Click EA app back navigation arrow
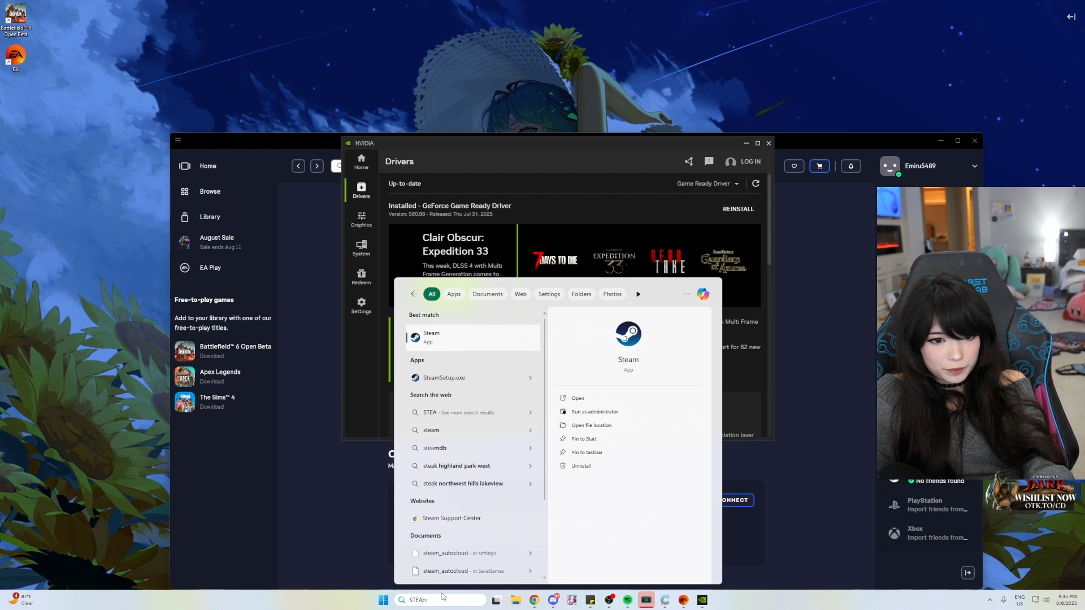This screenshot has height=610, width=1085. click(x=298, y=166)
